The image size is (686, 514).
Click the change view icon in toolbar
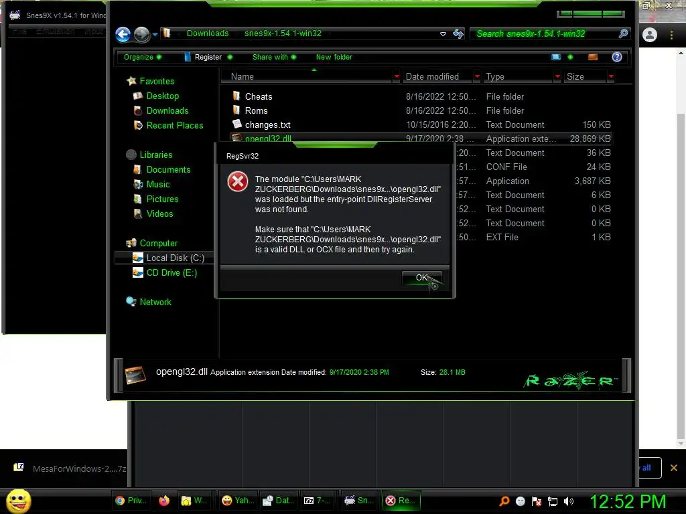coord(555,57)
